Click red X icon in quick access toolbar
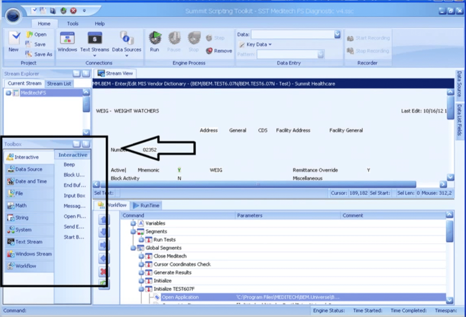This screenshot has width=466, height=317. [73, 11]
